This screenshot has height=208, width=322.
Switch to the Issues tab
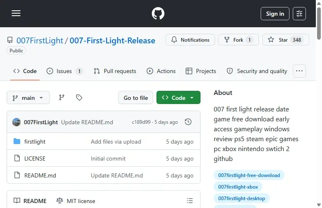point(65,71)
